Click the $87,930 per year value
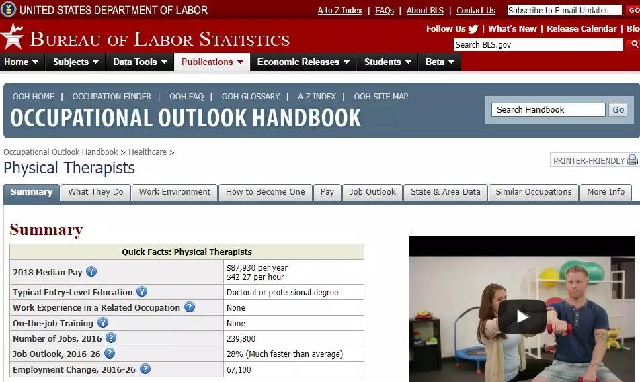This screenshot has width=640, height=382. pos(257,267)
